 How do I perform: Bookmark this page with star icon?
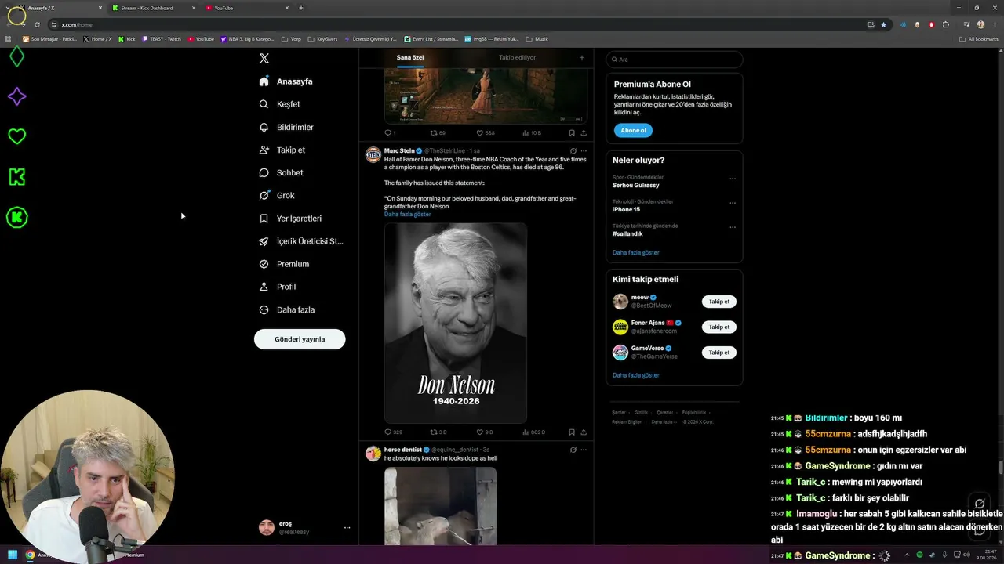(x=883, y=24)
